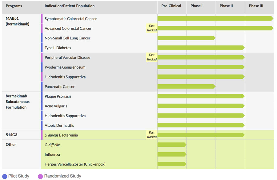This screenshot has height=180, width=277.
Task: Click Fast Tracked badge for Advanced Colorectal Cancer
Action: (x=152, y=28)
